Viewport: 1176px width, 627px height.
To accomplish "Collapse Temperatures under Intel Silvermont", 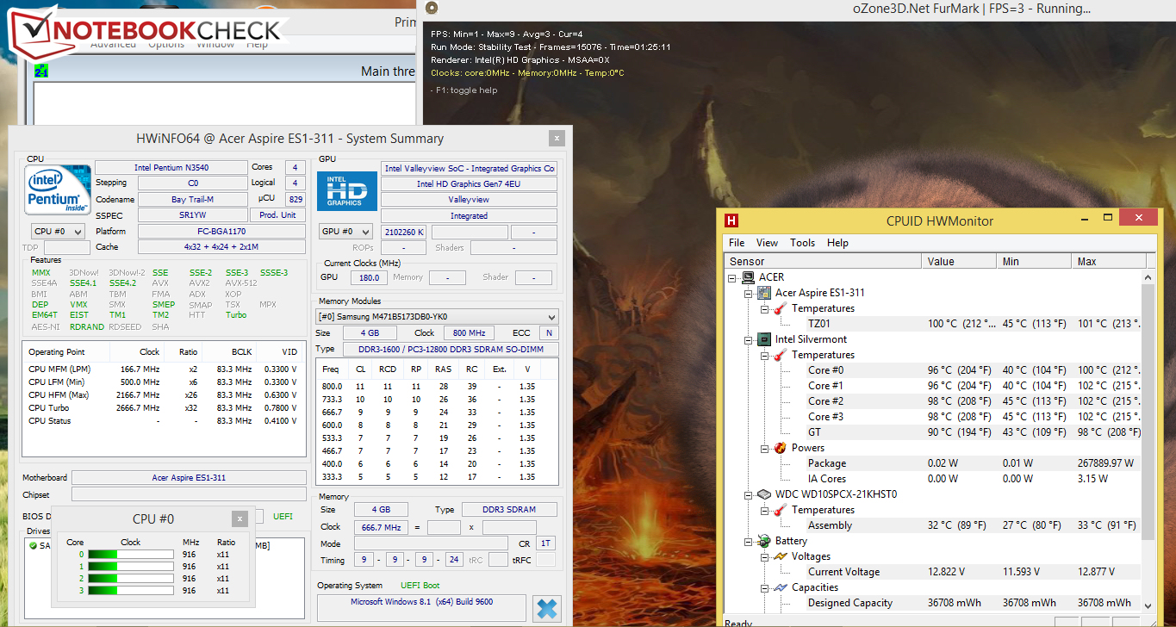I will [x=765, y=355].
